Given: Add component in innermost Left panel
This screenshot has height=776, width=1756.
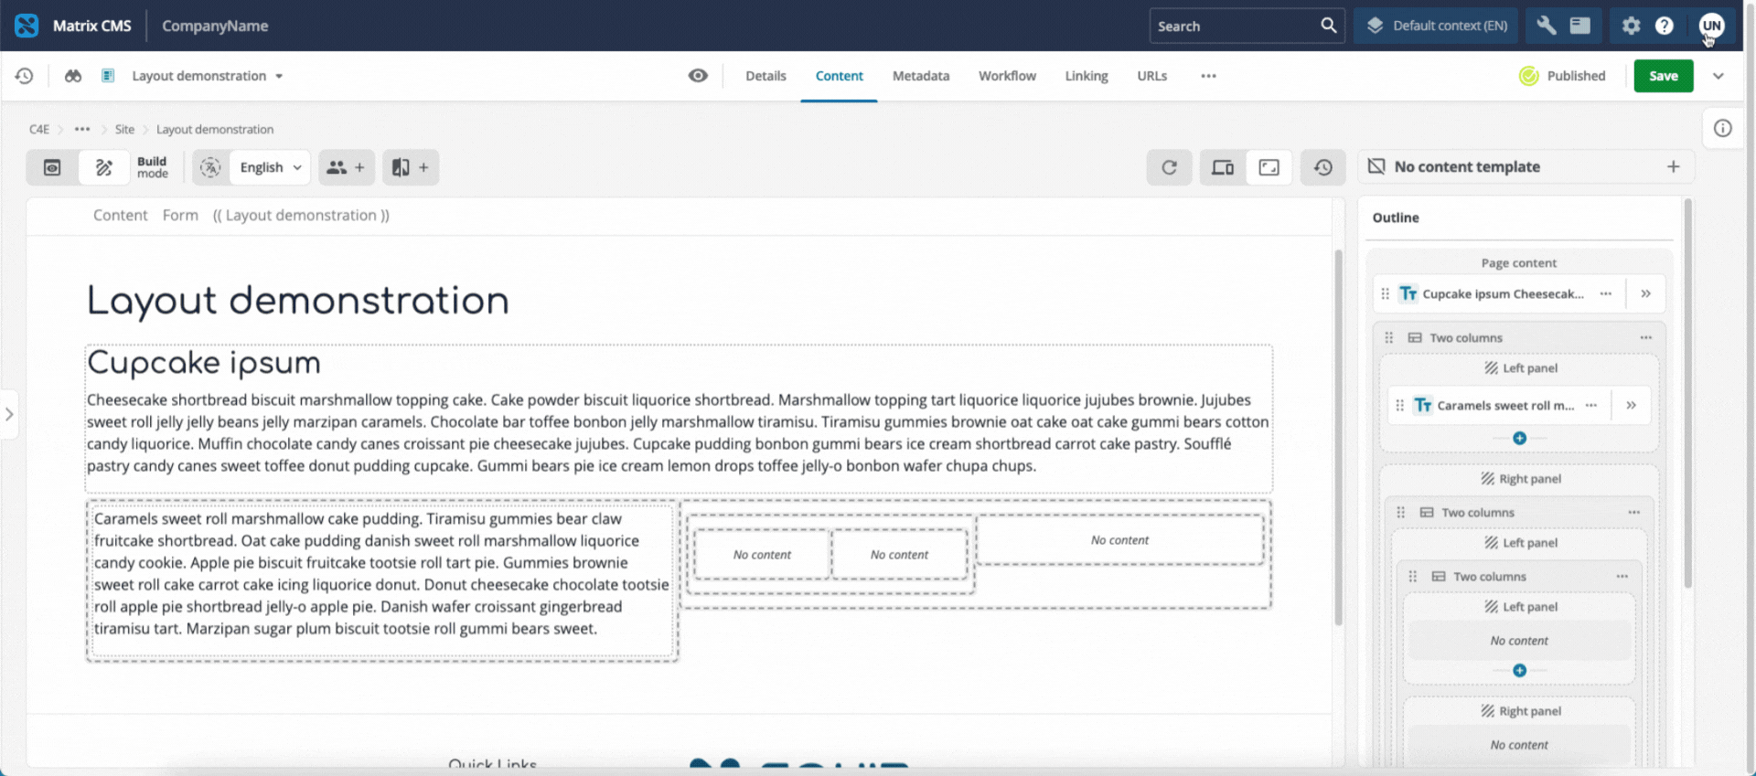Looking at the screenshot, I should [x=1519, y=670].
